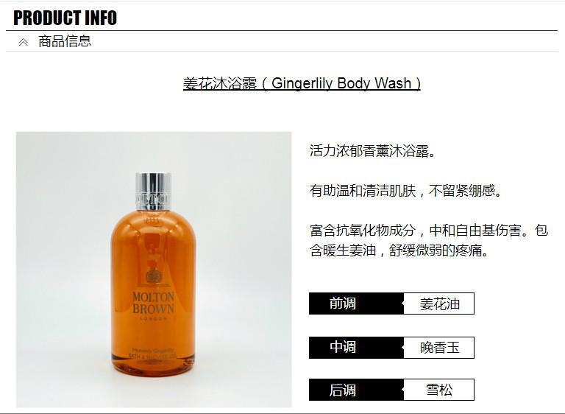Click the 晚香玉 note box

point(439,348)
